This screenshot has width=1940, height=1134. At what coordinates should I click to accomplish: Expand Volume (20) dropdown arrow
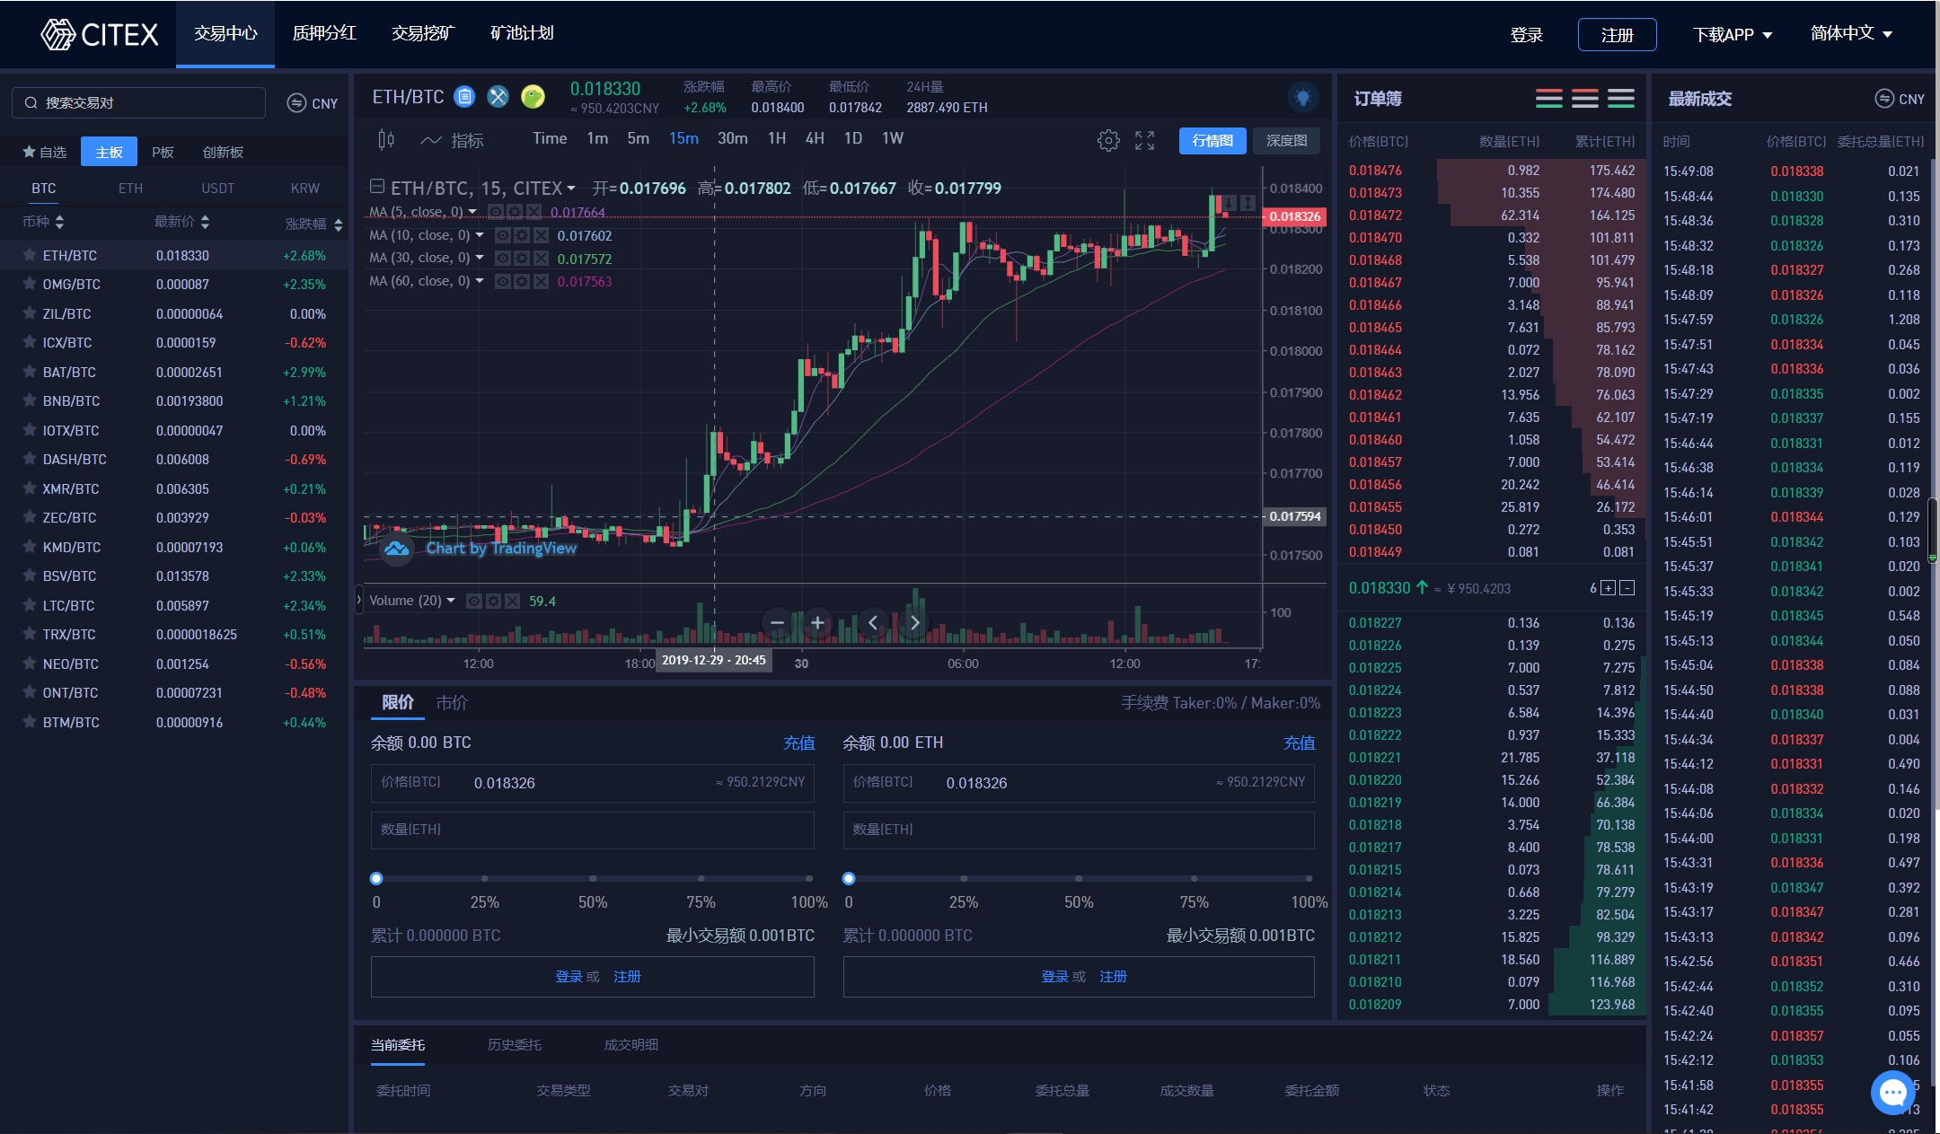(451, 601)
